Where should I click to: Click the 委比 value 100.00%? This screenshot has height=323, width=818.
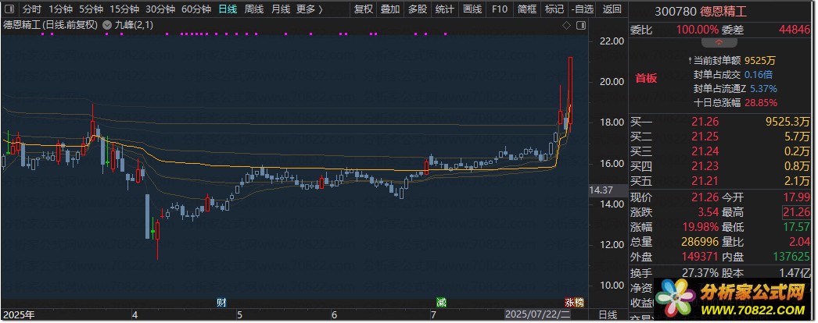pos(697,30)
